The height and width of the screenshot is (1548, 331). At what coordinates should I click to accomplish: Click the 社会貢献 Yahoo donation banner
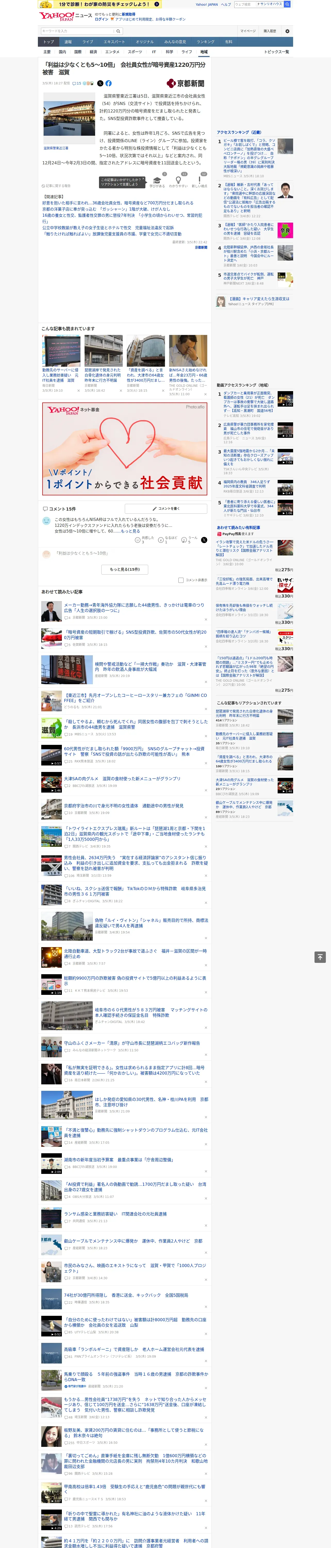[124, 448]
